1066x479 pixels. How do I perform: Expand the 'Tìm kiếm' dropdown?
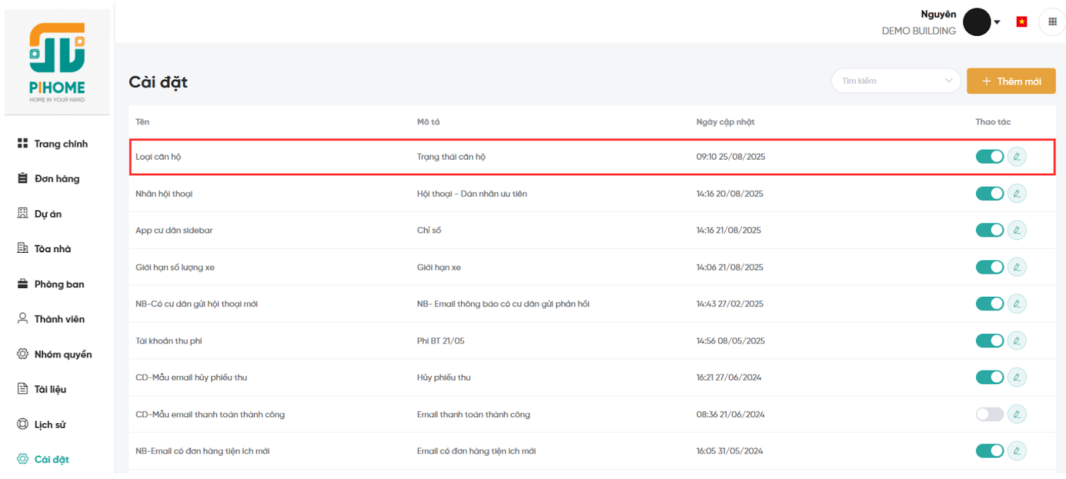pos(895,81)
